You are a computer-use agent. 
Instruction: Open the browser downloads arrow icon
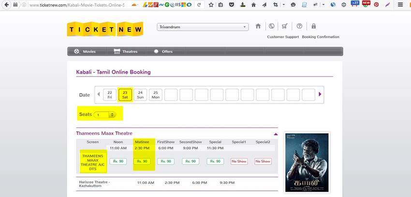pyautogui.click(x=243, y=5)
